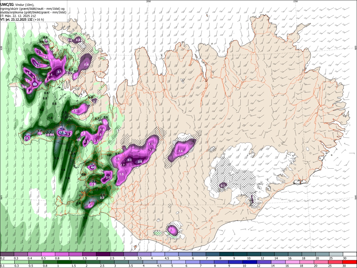Screen dimensions: 357x268
Task: Click the bright red 30 swatch, lower legend row
Action: [349, 262]
